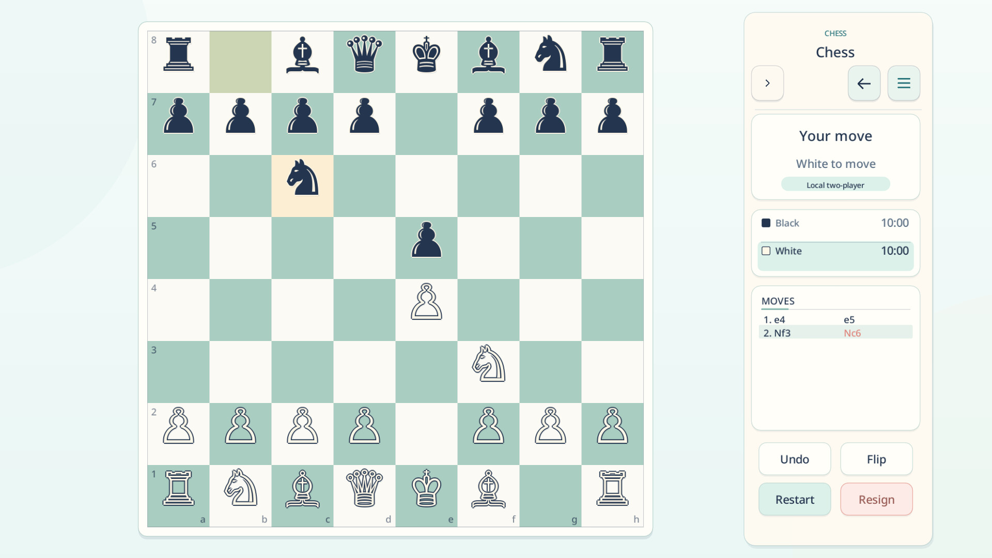Click Black's e5 move in list
This screenshot has width=992, height=558.
[849, 320]
